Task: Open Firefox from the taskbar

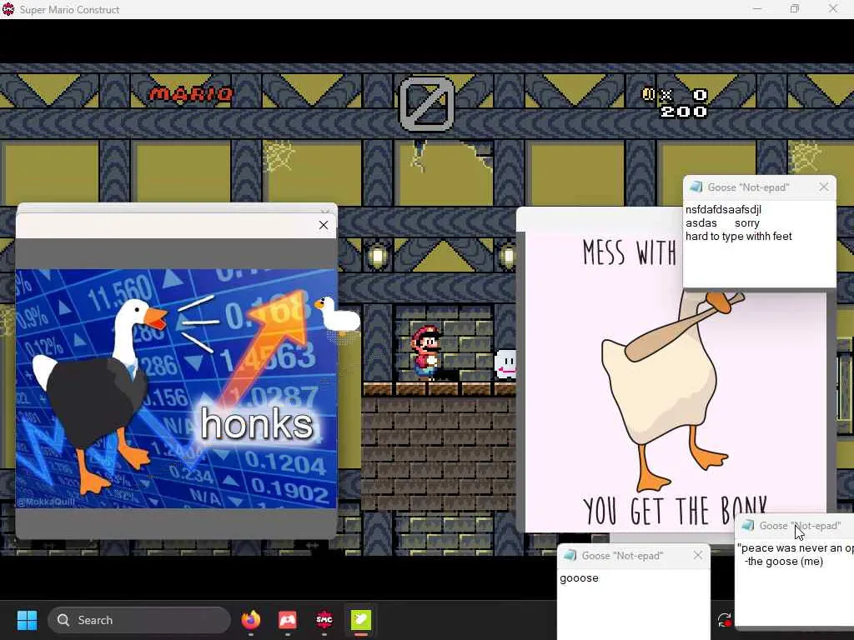Action: pyautogui.click(x=250, y=620)
